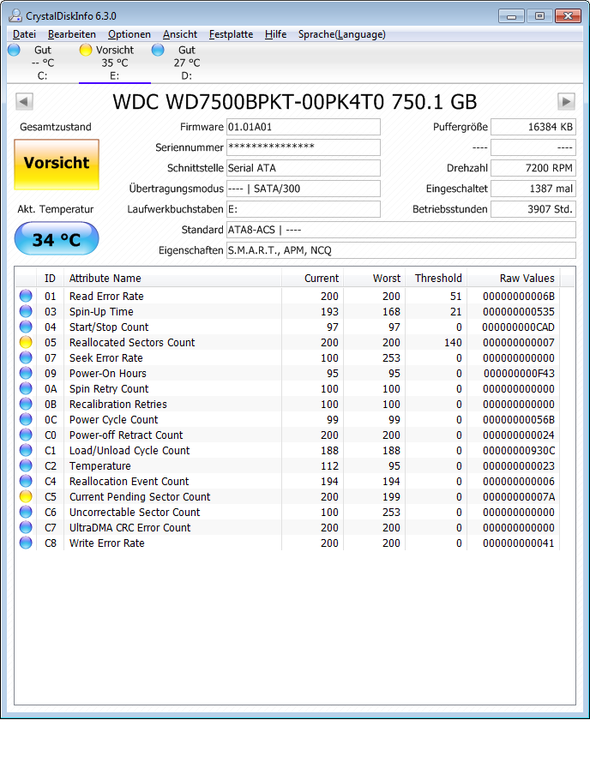590x762 pixels.
Task: Click the CrystalDiskInfo title bar icon
Action: tap(15, 15)
